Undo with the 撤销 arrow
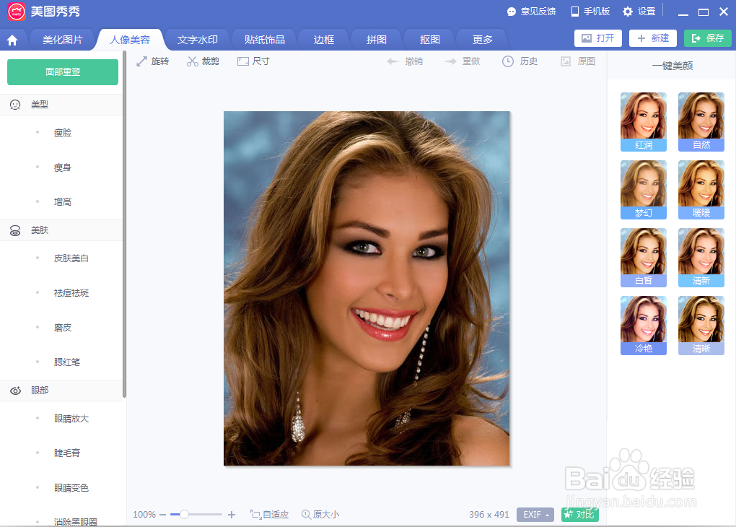This screenshot has width=736, height=527. [x=405, y=61]
